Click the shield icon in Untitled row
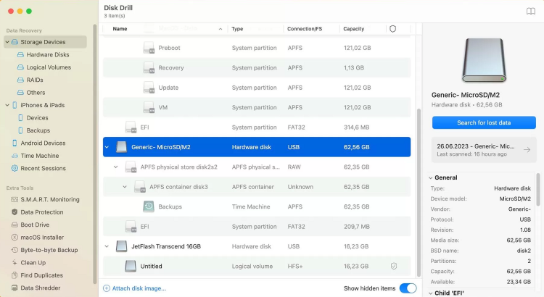Image resolution: width=544 pixels, height=297 pixels. pyautogui.click(x=394, y=266)
